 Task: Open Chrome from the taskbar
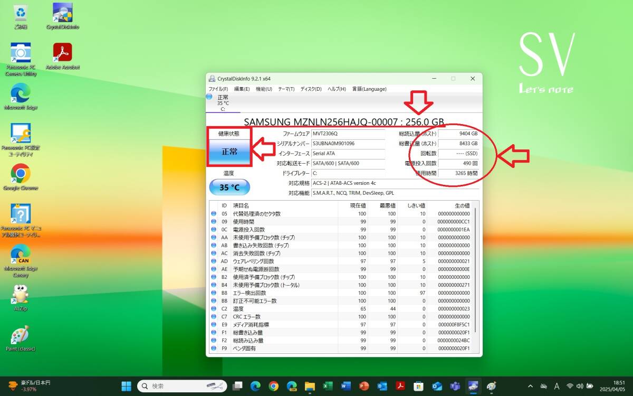click(x=273, y=386)
